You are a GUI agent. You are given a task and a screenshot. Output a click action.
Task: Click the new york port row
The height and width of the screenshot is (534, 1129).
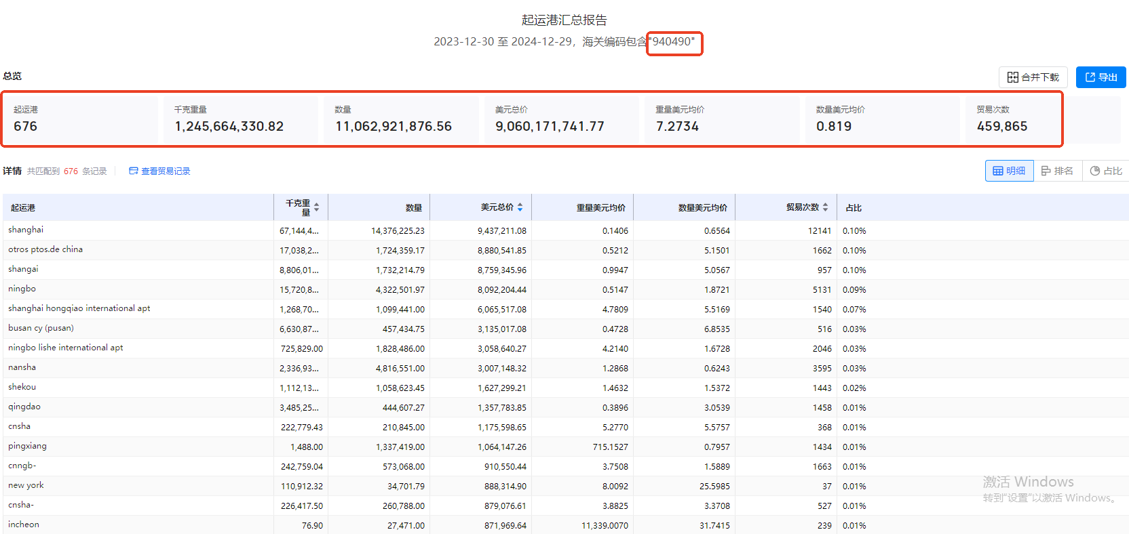[26, 486]
